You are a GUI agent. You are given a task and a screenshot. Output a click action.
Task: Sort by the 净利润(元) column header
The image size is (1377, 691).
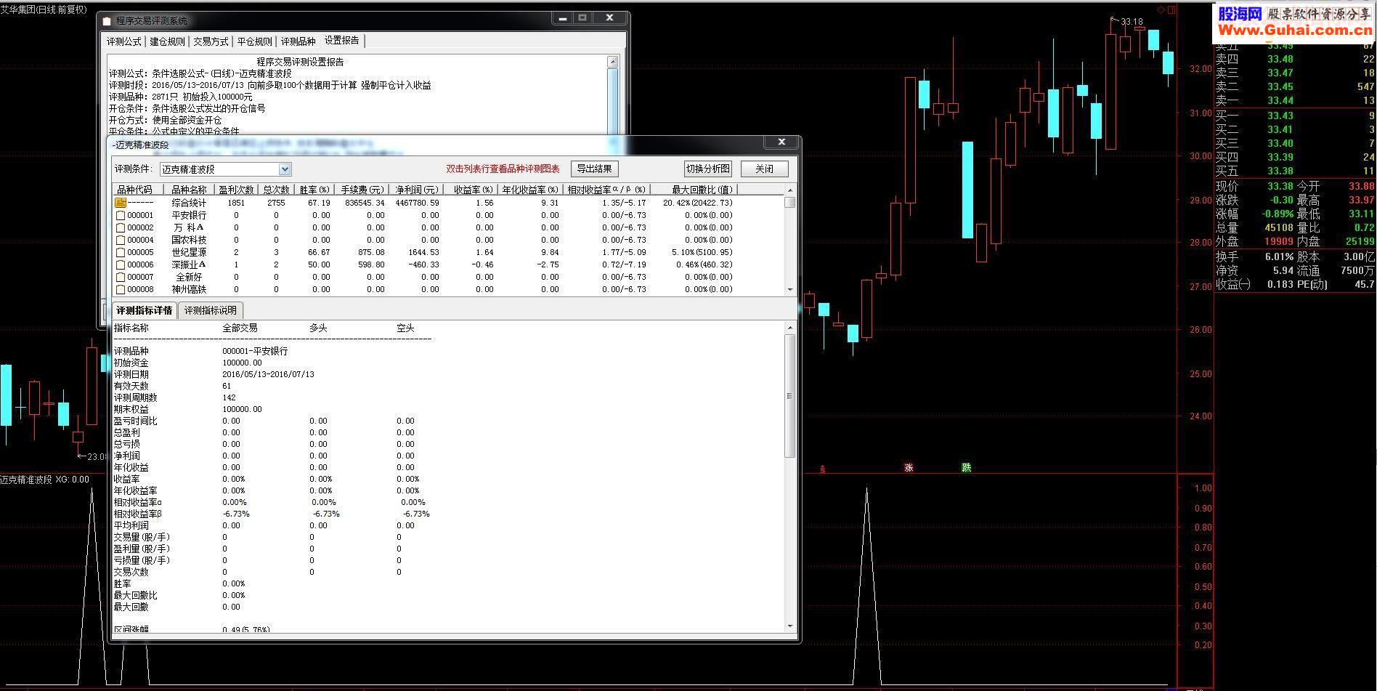(x=417, y=190)
